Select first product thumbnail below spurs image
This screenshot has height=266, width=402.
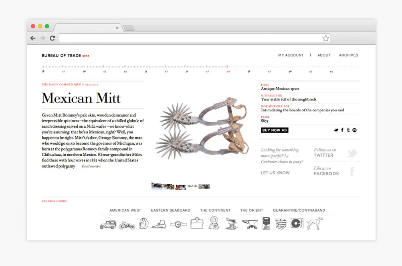tap(157, 186)
